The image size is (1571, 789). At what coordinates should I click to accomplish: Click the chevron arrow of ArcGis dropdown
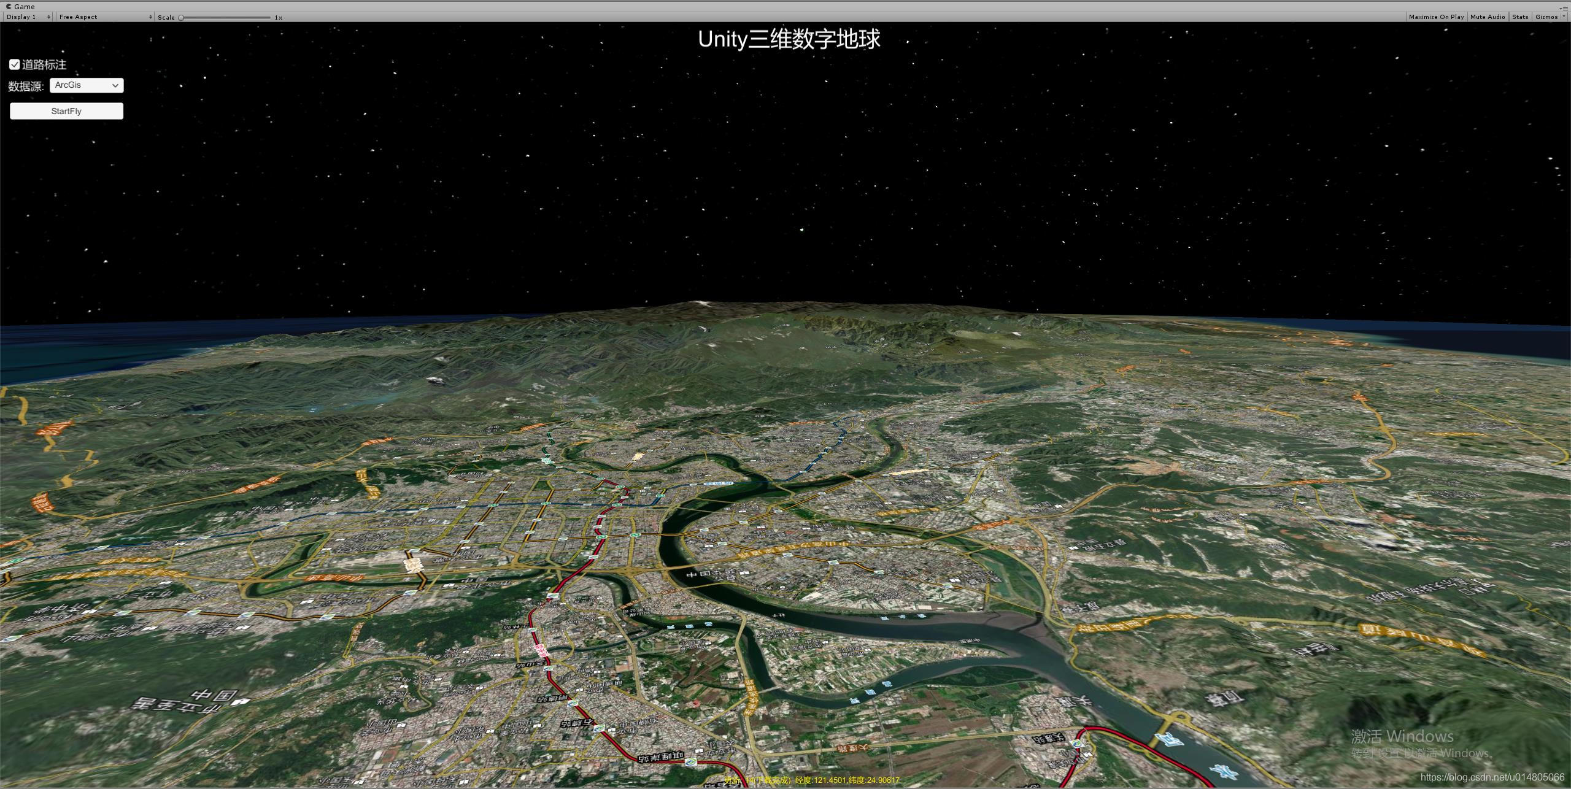pyautogui.click(x=115, y=86)
